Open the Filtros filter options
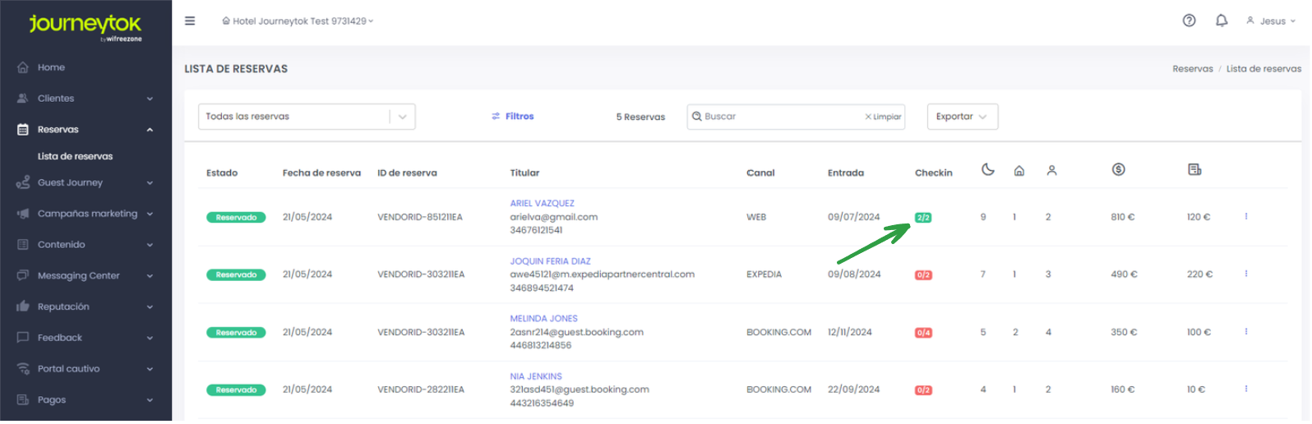This screenshot has height=424, width=1312. [513, 117]
